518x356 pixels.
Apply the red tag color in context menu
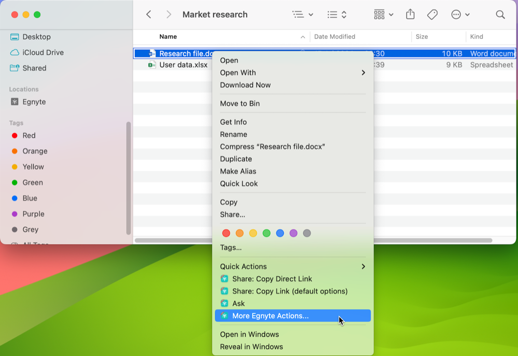click(x=226, y=233)
